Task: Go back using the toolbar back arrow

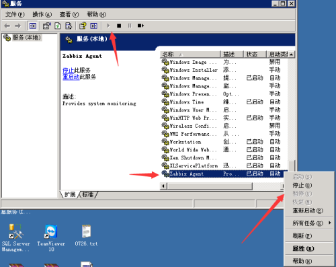Action: click(7, 26)
